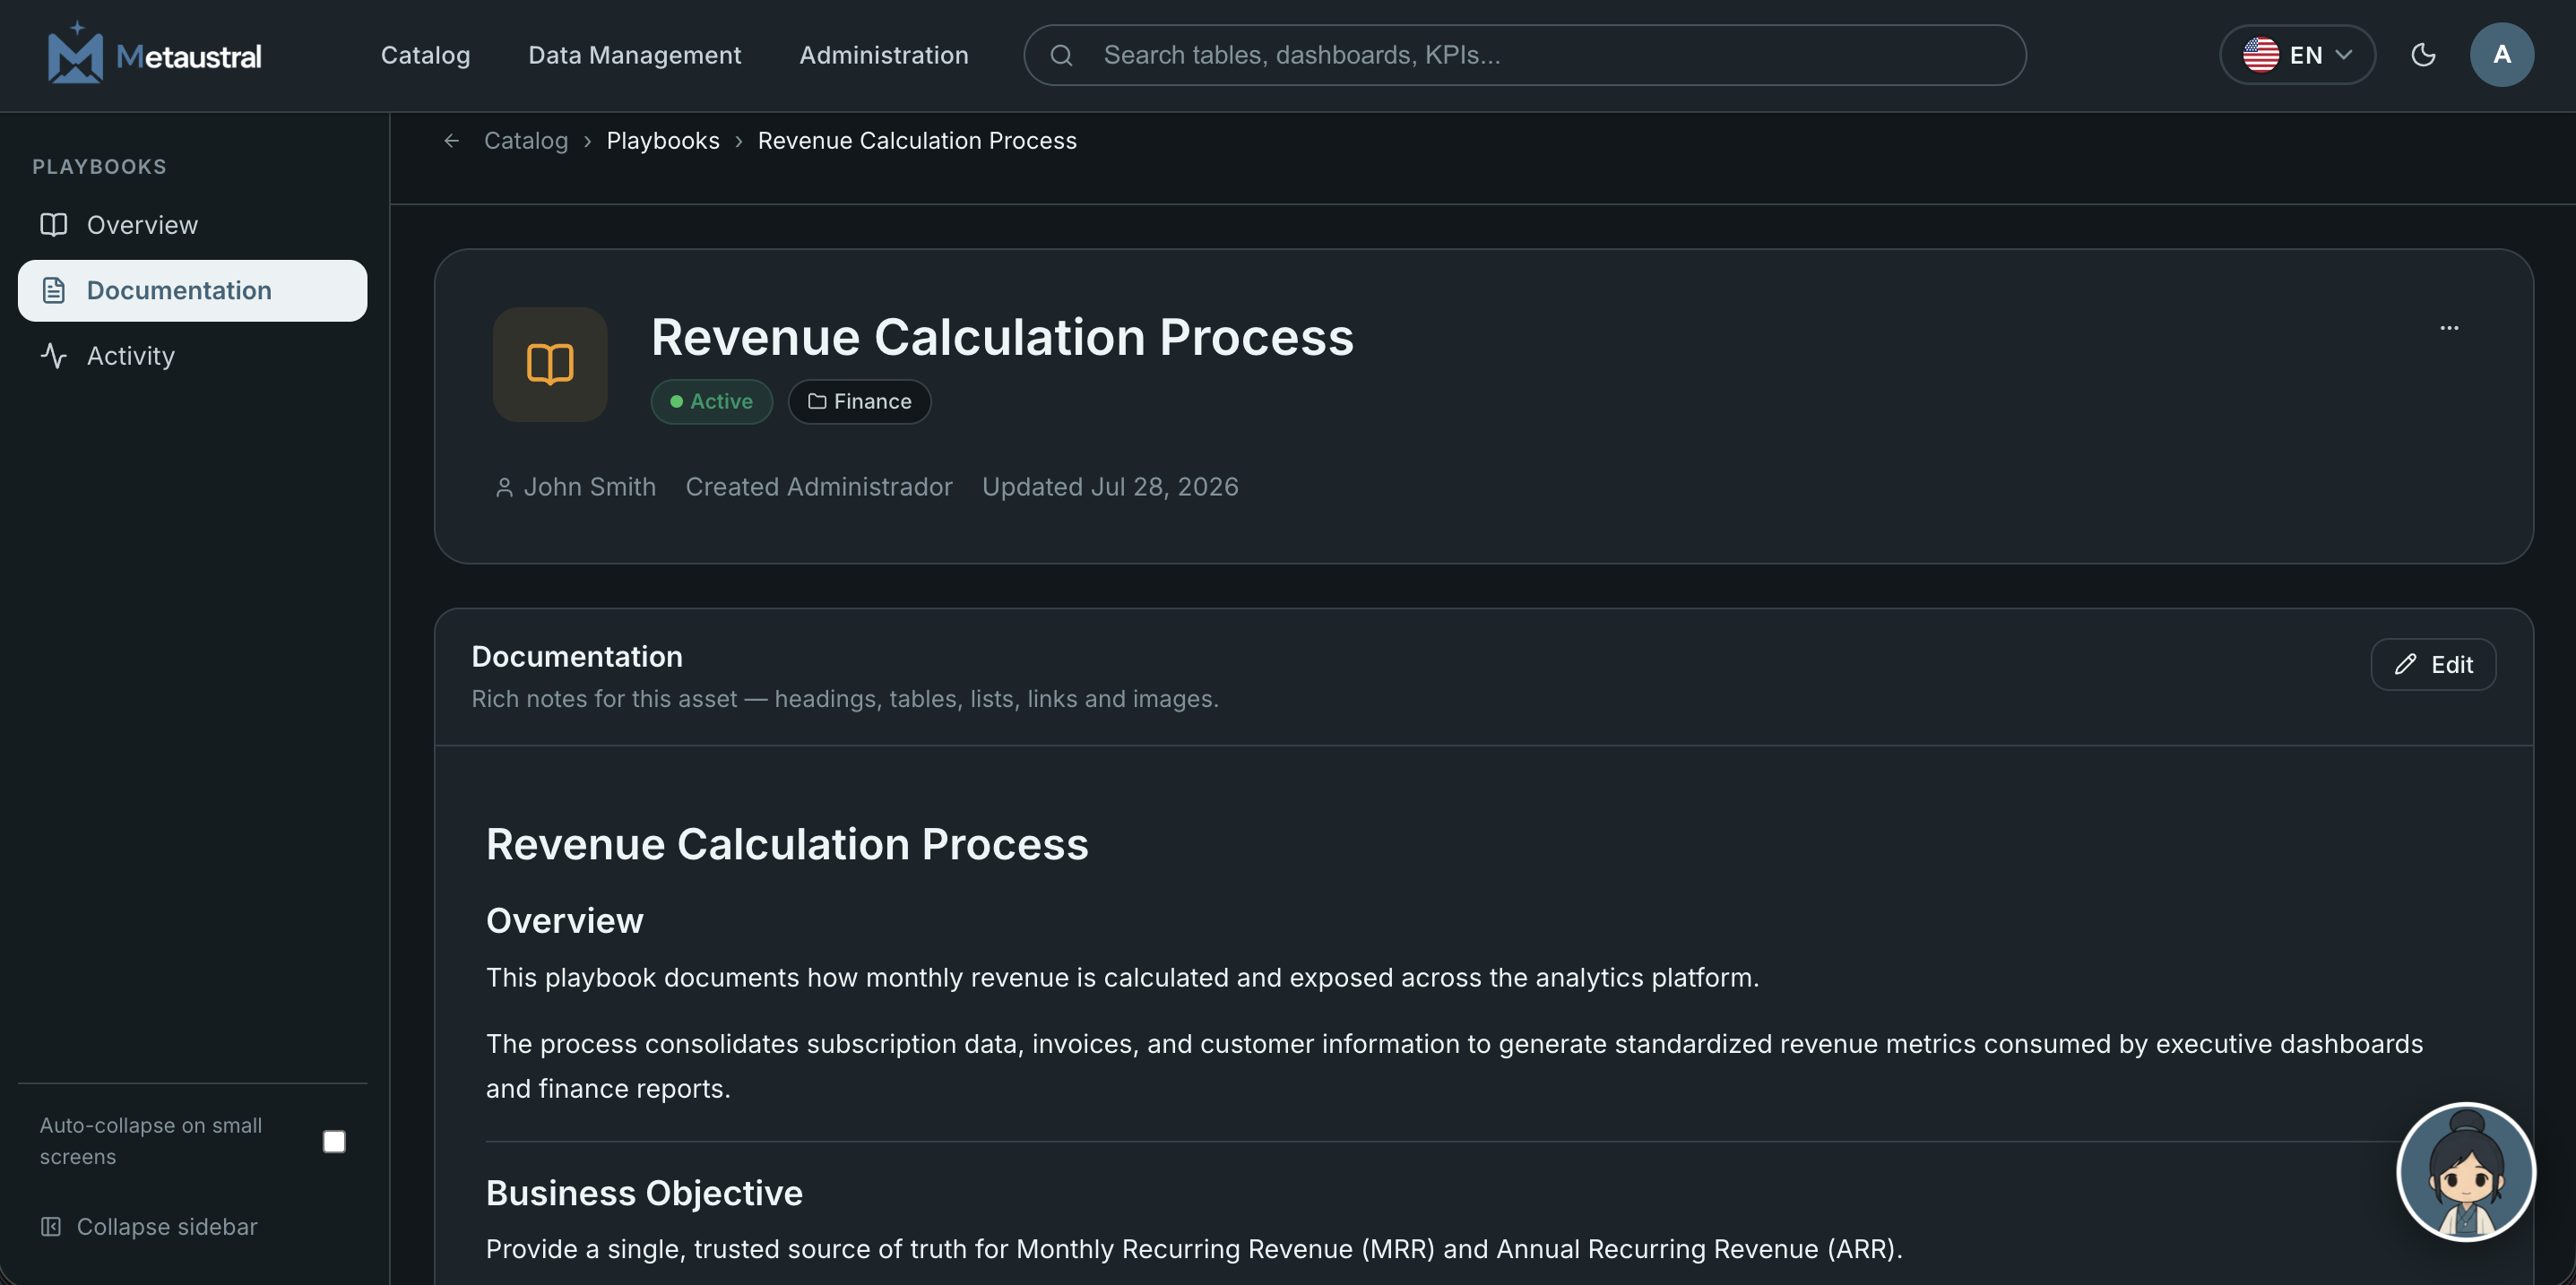The width and height of the screenshot is (2576, 1285).
Task: Click the search magnifier icon
Action: 1061,55
